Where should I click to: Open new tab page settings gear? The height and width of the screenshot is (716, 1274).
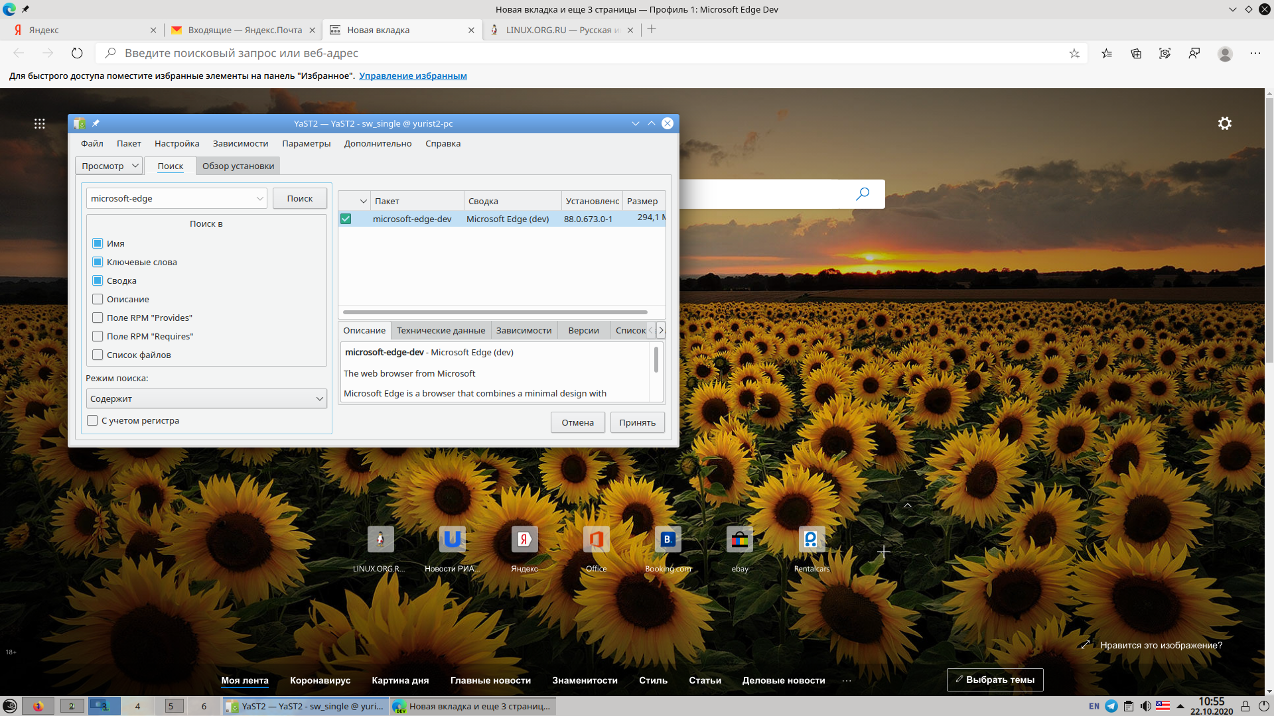pos(1225,123)
